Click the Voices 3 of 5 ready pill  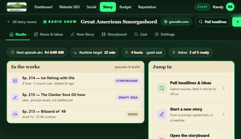(190, 52)
